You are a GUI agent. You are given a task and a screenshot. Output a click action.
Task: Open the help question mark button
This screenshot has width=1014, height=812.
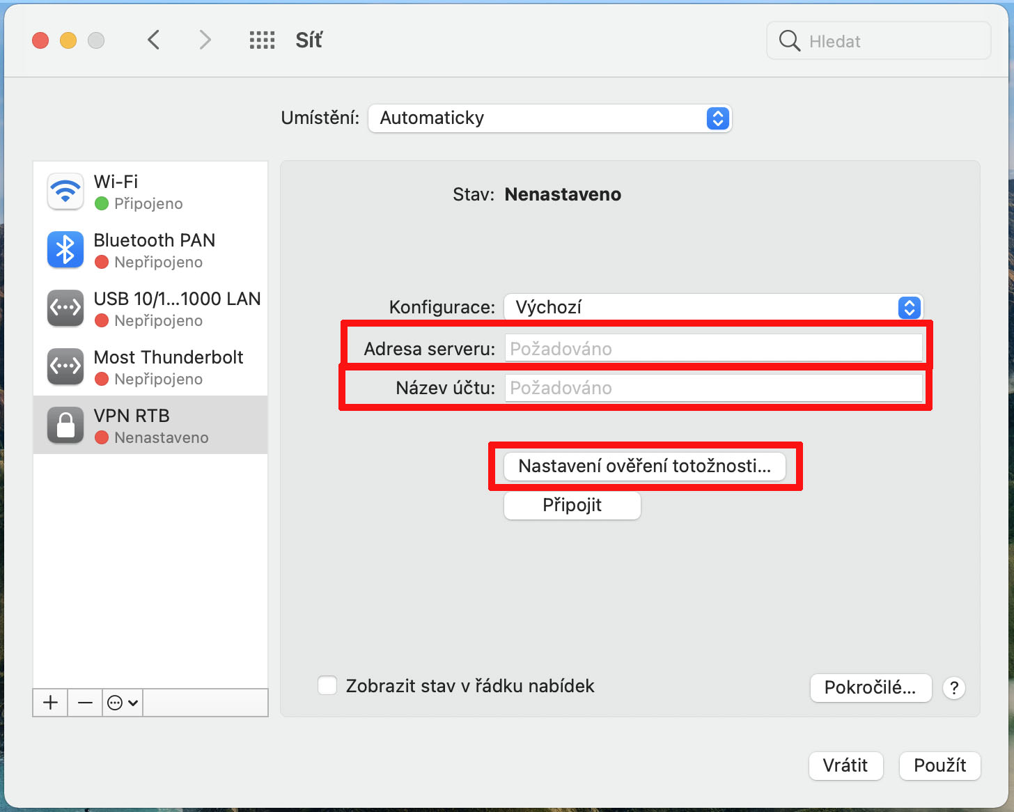pos(953,688)
